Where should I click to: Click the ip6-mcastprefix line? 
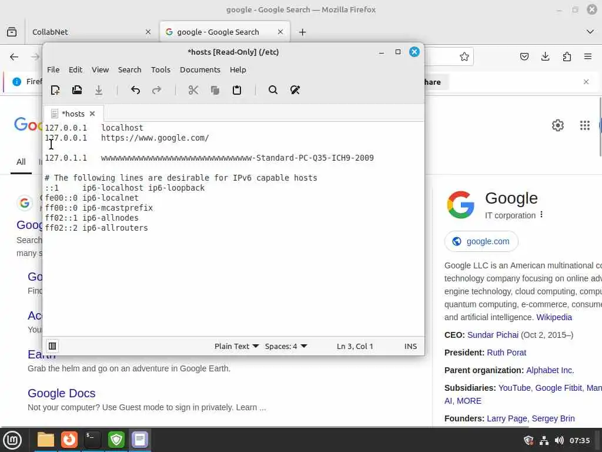tap(99, 208)
